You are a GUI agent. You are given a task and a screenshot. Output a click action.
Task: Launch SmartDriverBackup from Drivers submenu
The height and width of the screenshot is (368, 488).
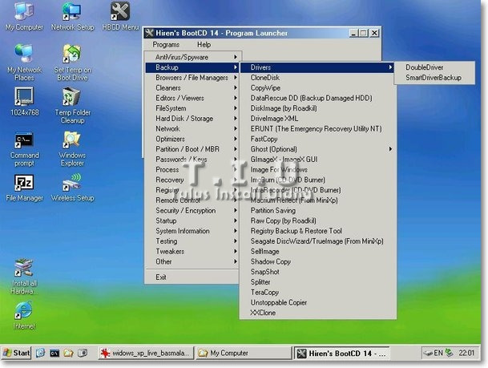pyautogui.click(x=434, y=78)
